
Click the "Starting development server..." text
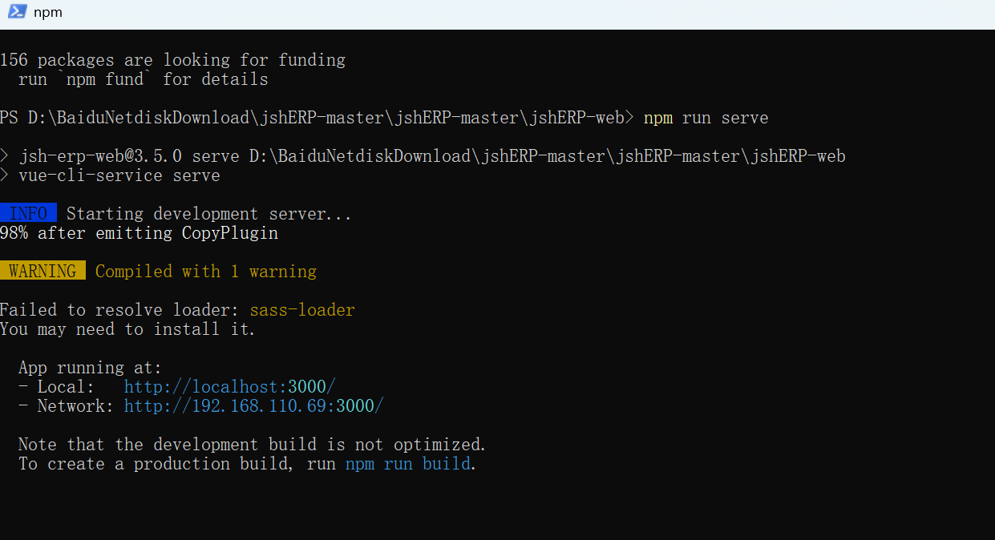pos(208,214)
